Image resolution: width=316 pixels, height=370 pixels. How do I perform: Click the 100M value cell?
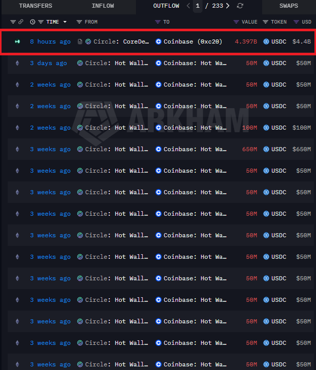point(250,128)
